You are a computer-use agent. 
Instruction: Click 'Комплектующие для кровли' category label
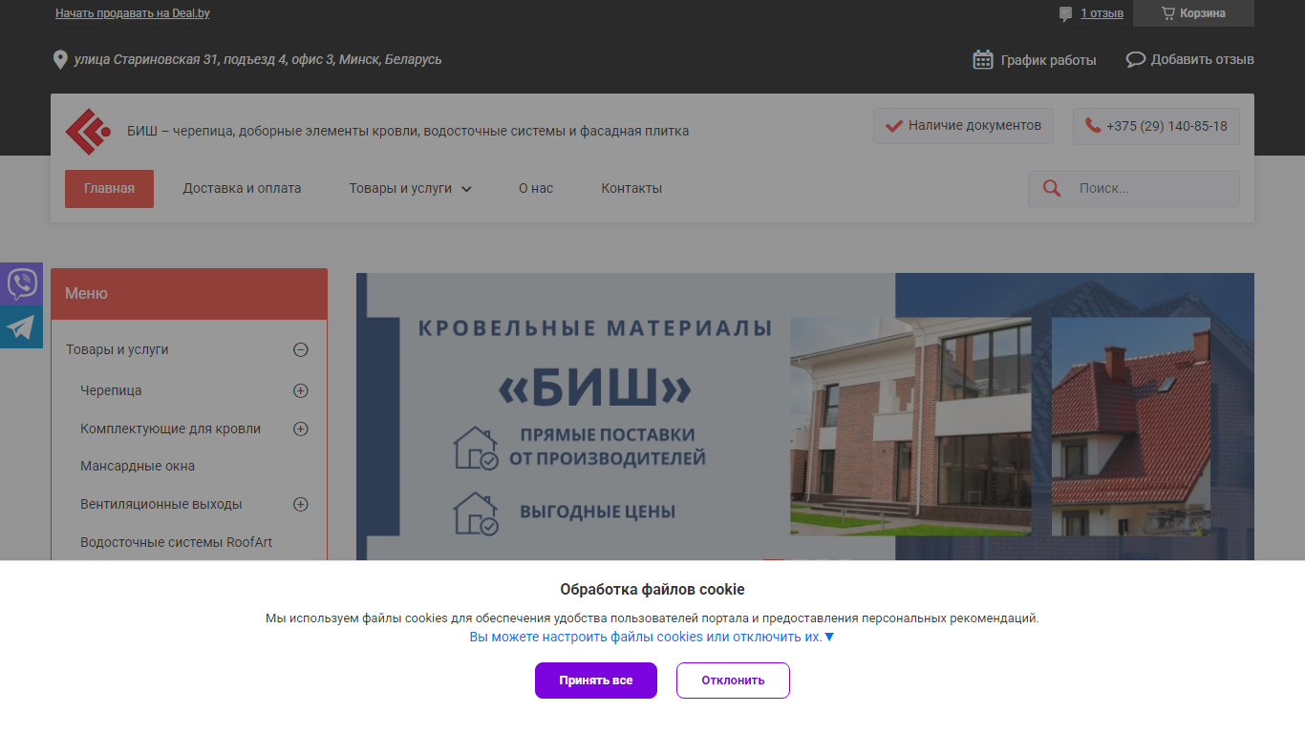coord(170,429)
